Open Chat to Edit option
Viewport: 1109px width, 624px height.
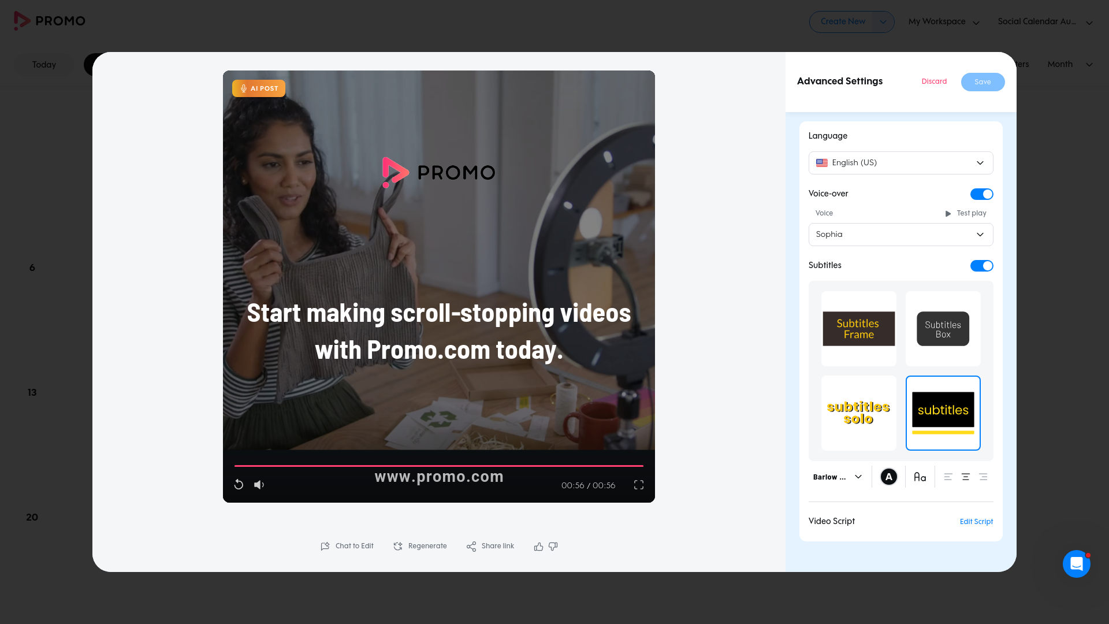(x=347, y=547)
